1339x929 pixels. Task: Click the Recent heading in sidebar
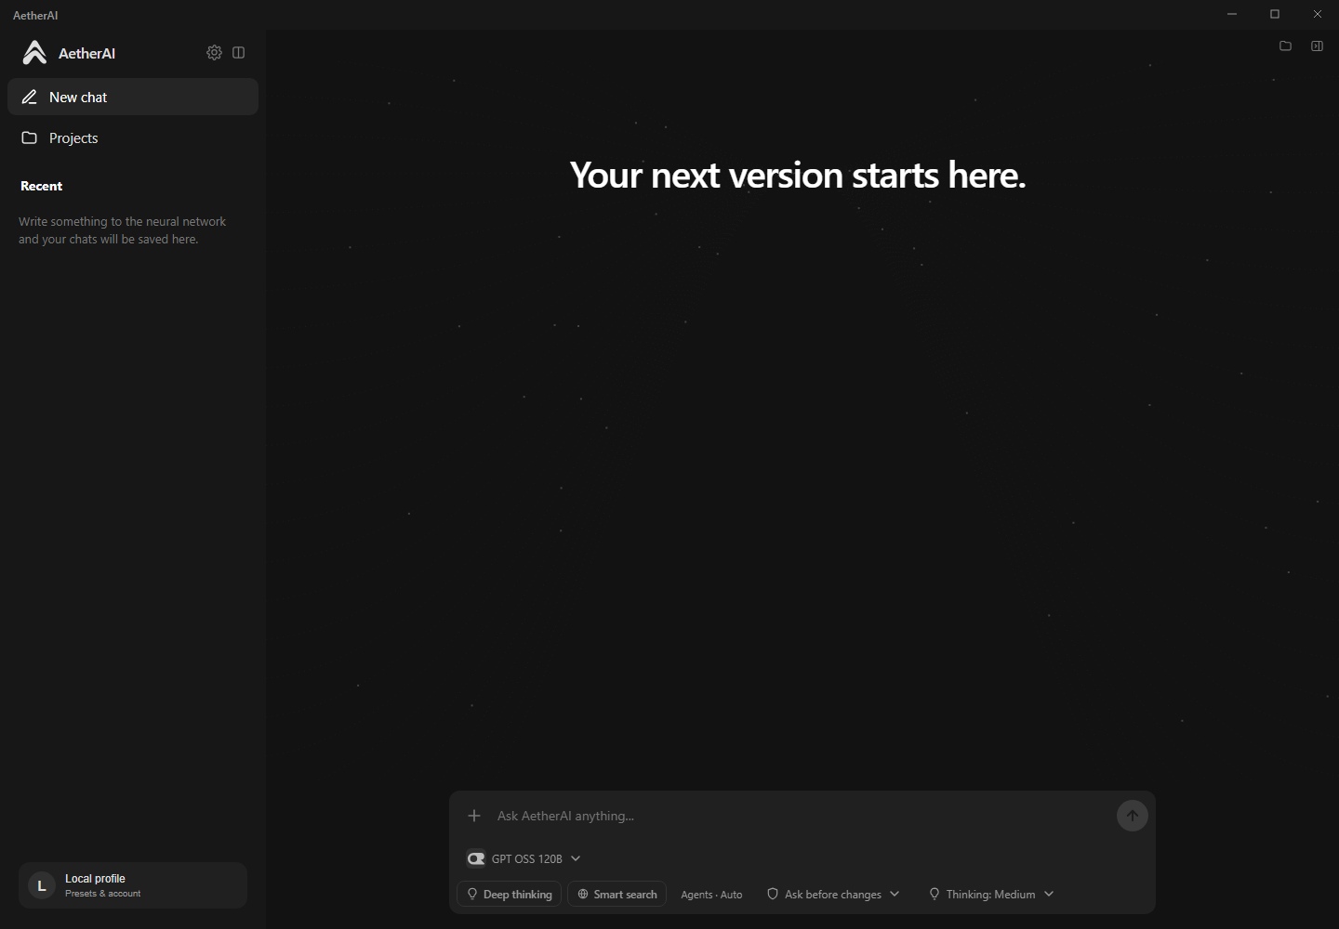pyautogui.click(x=42, y=186)
